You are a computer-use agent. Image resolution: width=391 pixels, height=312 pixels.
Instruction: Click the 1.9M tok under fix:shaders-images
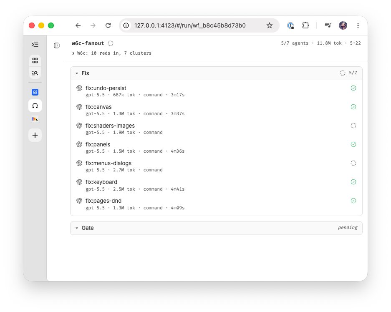pyautogui.click(x=124, y=132)
